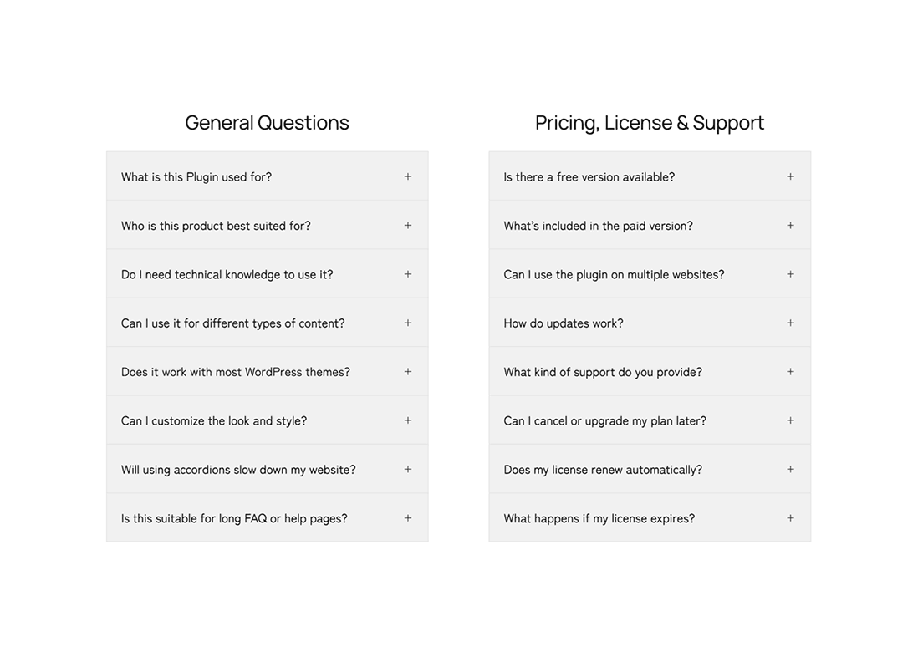Expand 'Can I use it for different types of content?'
Viewport: 918px width, 657px height.
(233, 323)
